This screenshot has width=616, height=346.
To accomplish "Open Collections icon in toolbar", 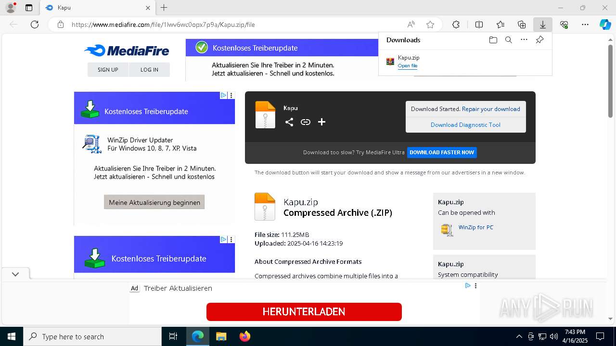I will (x=522, y=25).
